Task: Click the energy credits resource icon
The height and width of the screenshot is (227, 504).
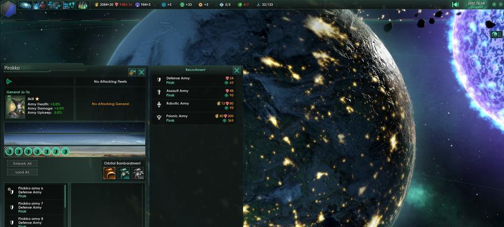Action: [x=97, y=5]
